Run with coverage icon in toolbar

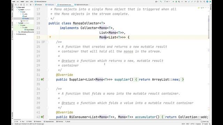click(x=179, y=1)
